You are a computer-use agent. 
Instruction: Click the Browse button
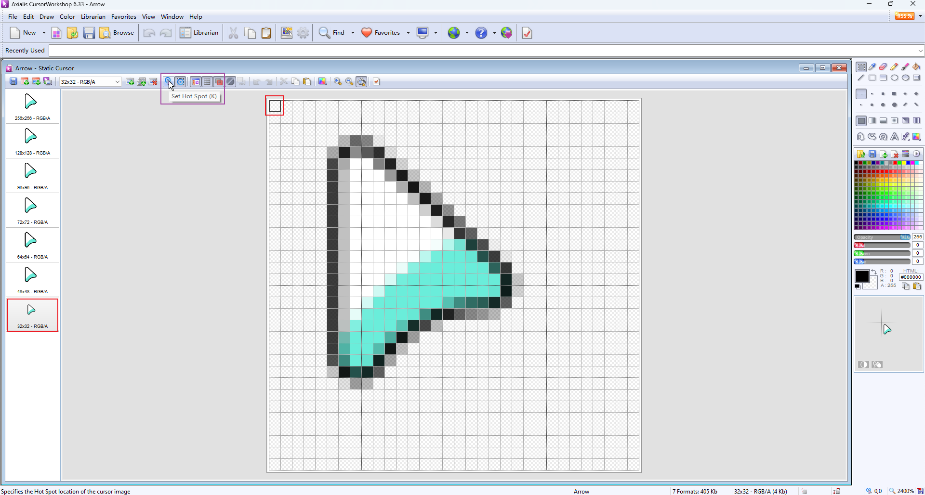click(117, 33)
